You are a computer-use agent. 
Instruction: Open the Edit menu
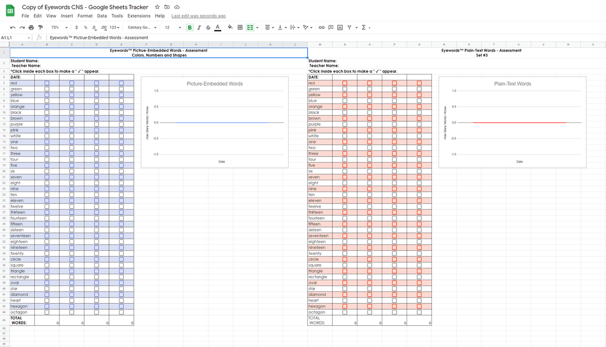pos(37,16)
